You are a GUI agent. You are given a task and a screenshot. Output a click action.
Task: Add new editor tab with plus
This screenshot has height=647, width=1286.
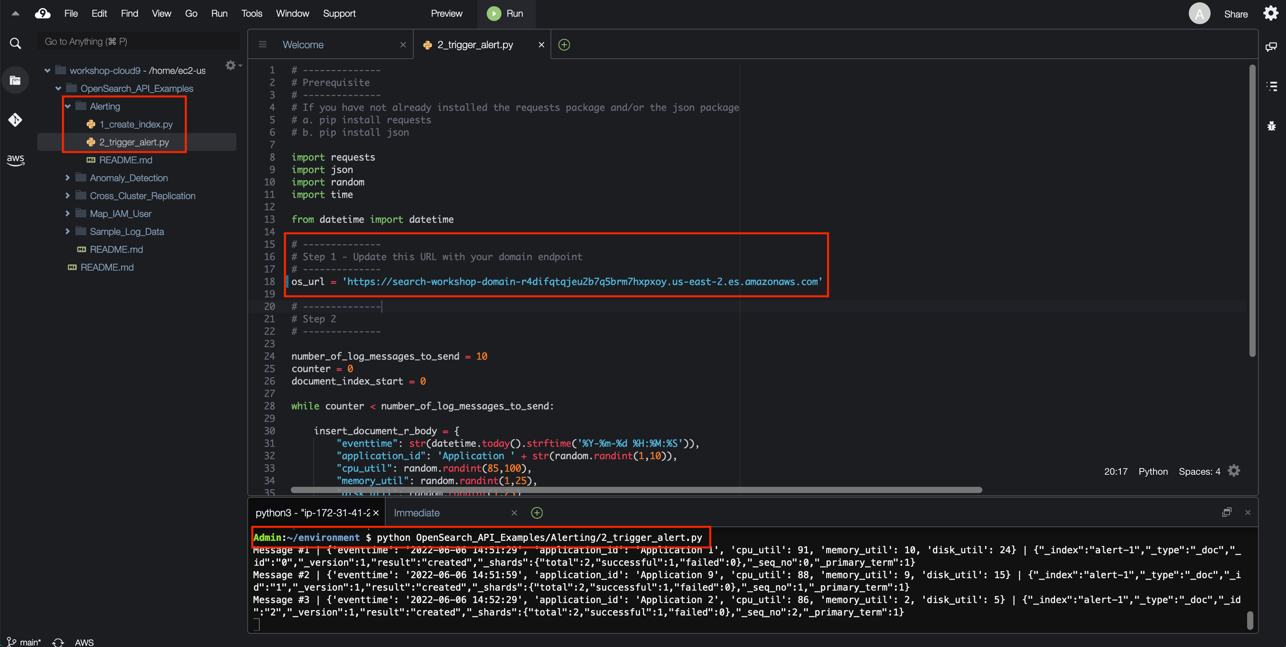[x=564, y=44]
